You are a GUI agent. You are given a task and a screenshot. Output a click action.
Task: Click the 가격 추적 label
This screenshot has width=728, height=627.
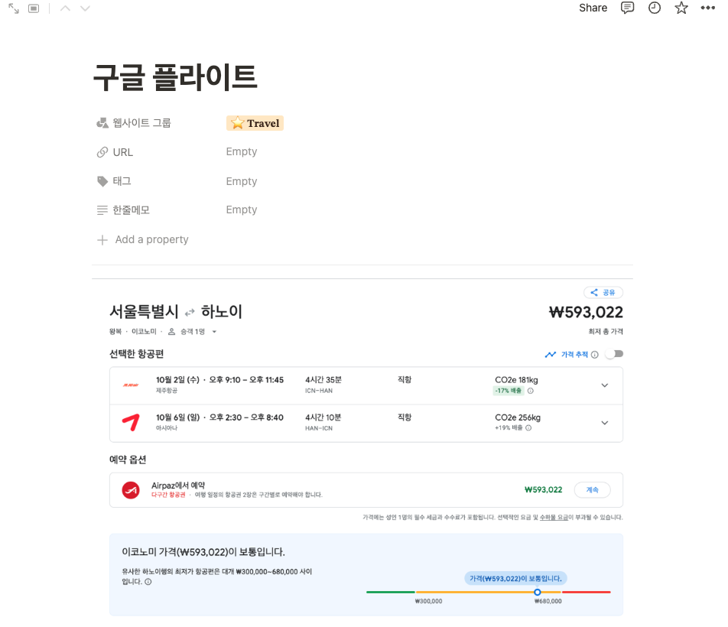[x=574, y=355]
